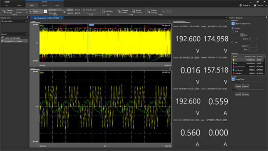Click the horizontal Spread button
This screenshot has width=268, height=151.
pos(238,87)
